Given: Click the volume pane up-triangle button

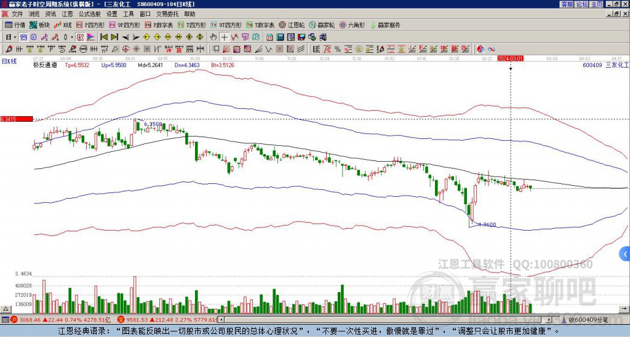Looking at the screenshot, I should (5, 309).
